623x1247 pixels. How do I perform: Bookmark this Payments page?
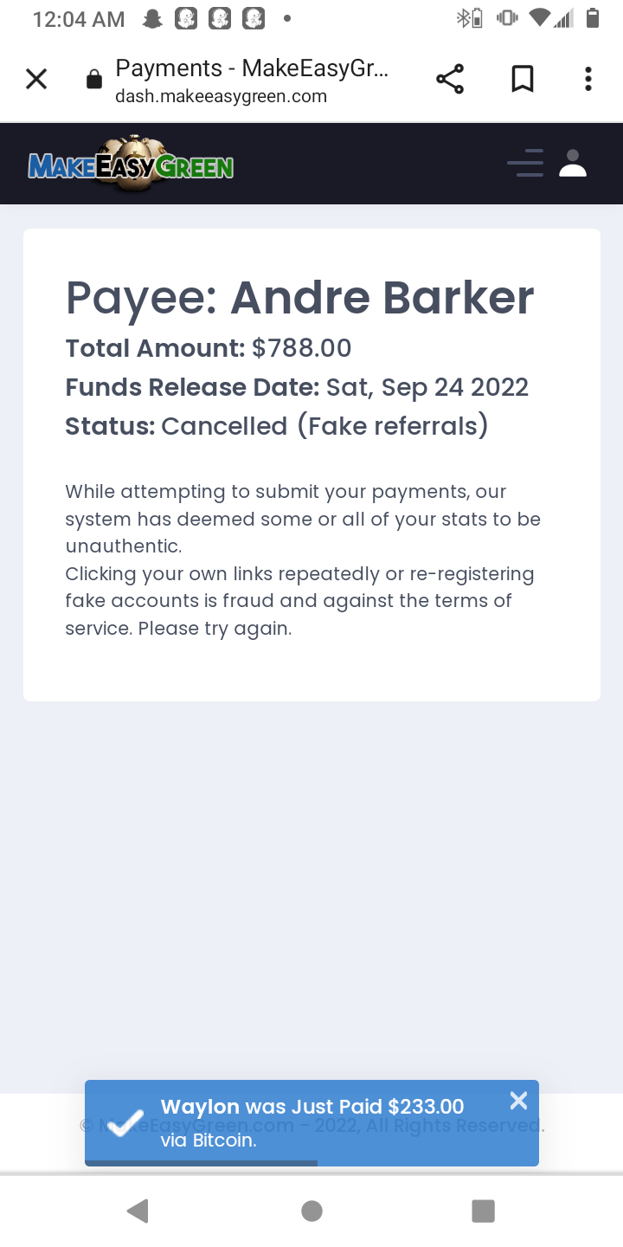coord(522,80)
